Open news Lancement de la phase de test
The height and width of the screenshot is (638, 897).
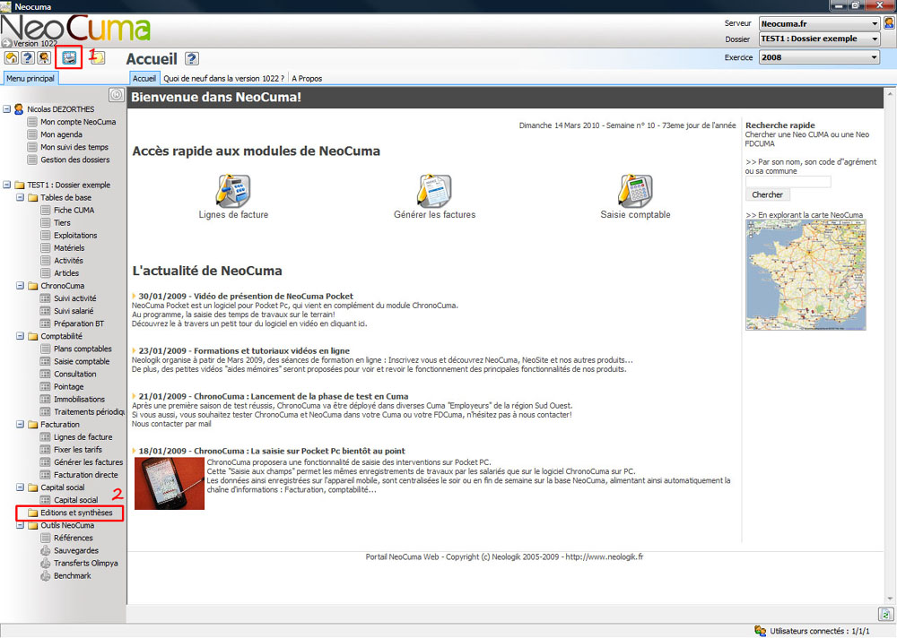pyautogui.click(x=274, y=395)
